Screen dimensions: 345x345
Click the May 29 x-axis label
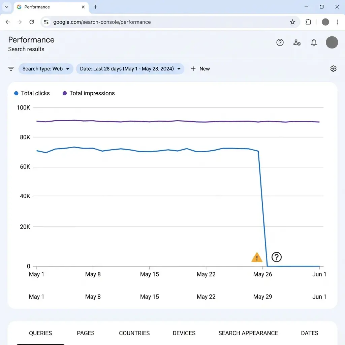coord(262,297)
